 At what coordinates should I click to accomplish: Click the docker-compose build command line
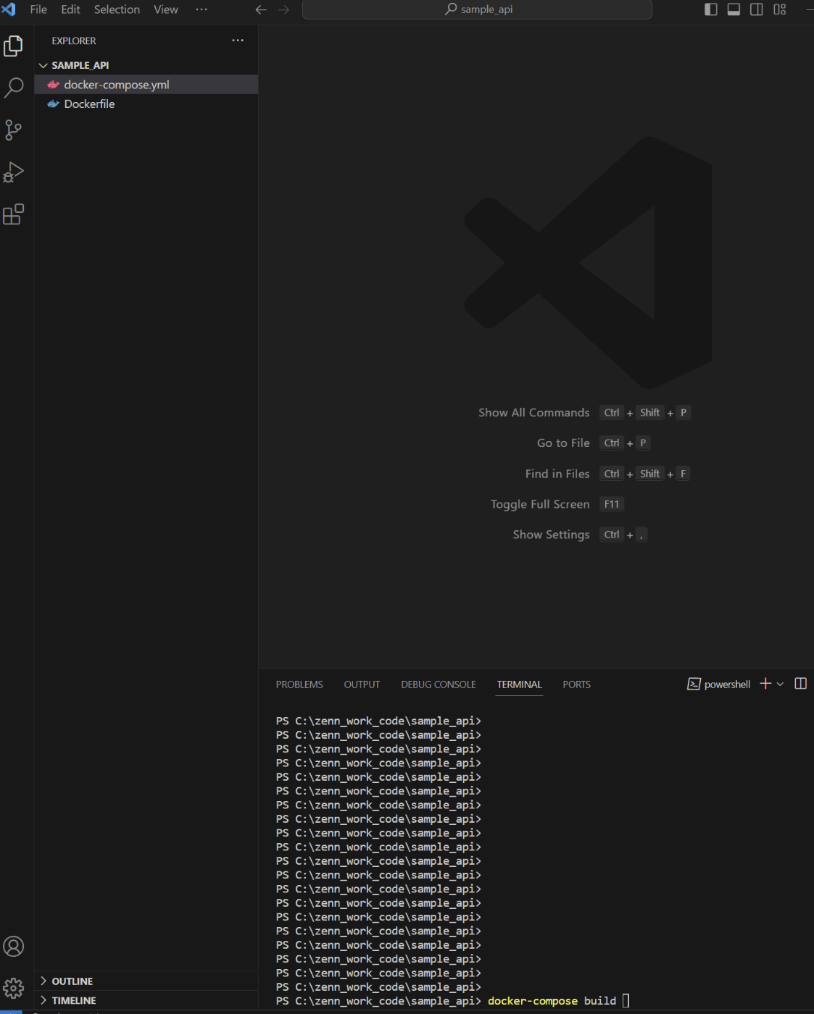coord(552,1001)
